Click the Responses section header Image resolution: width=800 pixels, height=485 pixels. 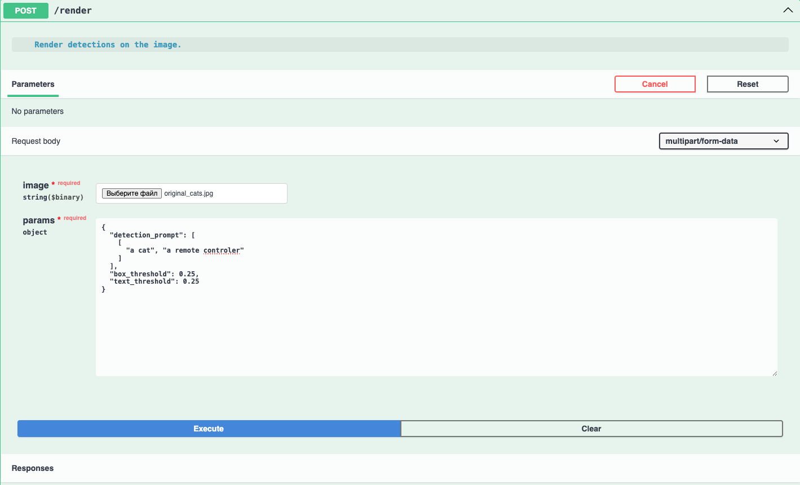click(33, 468)
